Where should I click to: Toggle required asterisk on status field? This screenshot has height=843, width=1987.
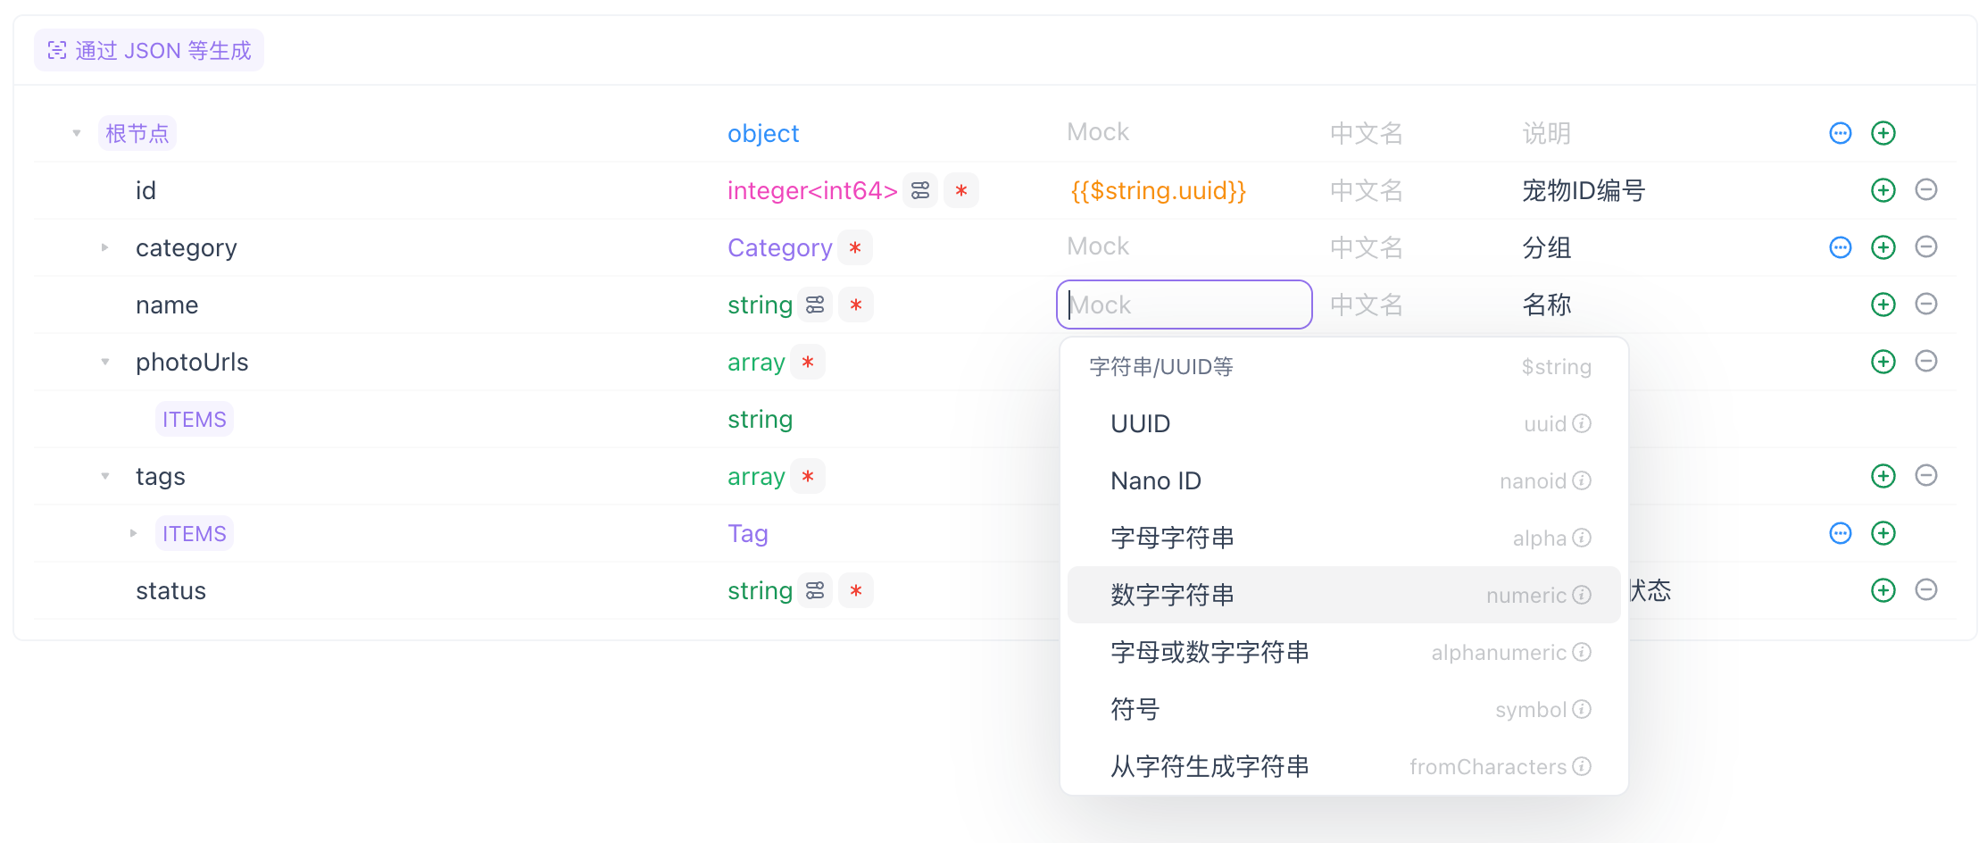pos(856,590)
